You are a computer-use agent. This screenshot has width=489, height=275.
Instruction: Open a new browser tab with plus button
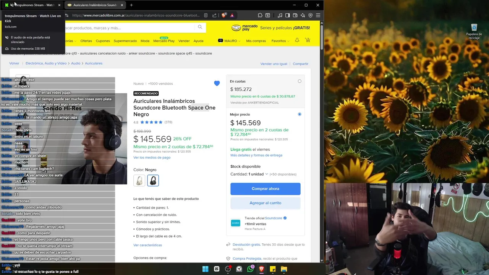131,5
